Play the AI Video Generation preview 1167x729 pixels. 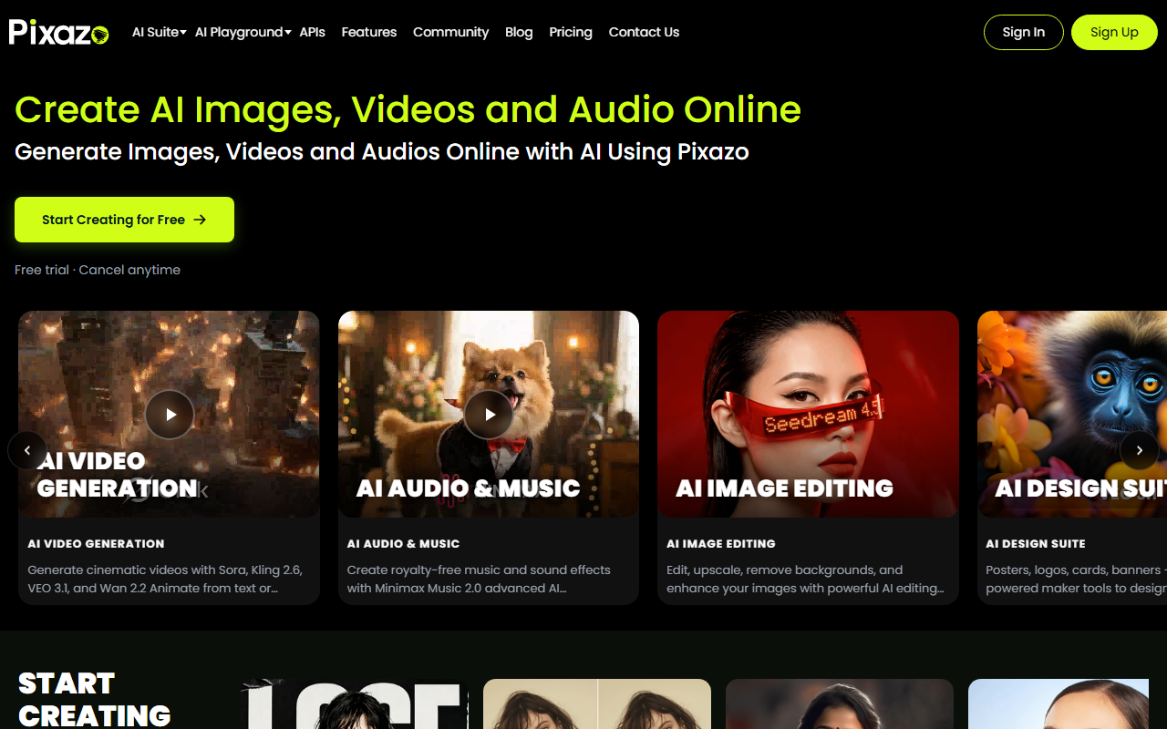pos(170,415)
